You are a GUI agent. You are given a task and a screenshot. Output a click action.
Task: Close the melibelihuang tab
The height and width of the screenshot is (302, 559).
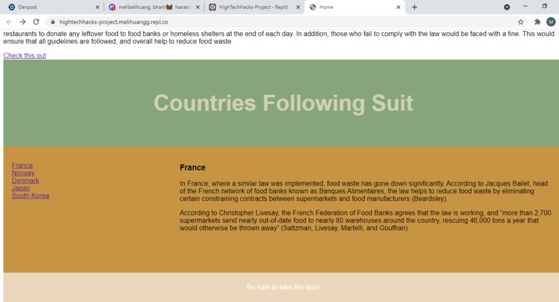click(198, 7)
